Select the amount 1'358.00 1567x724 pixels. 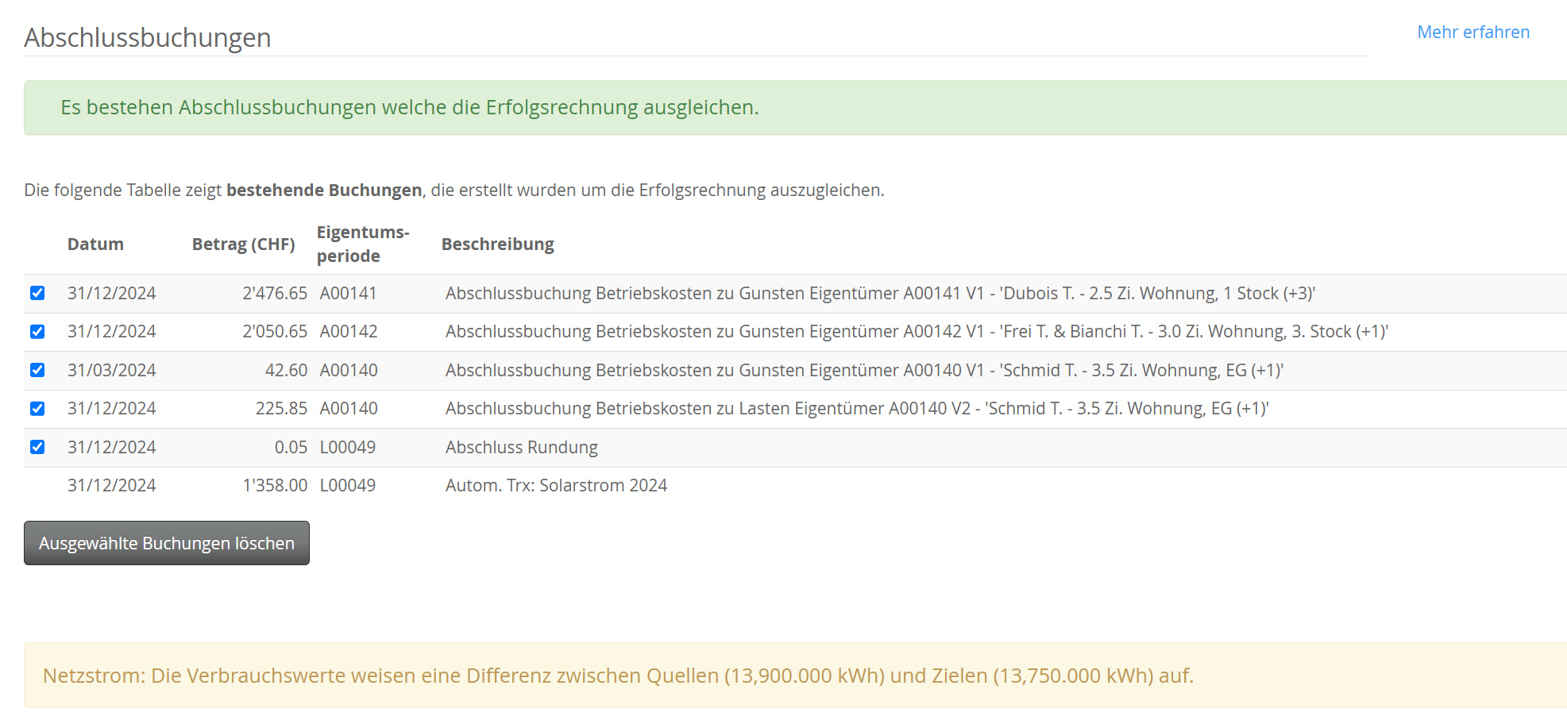pyautogui.click(x=275, y=486)
